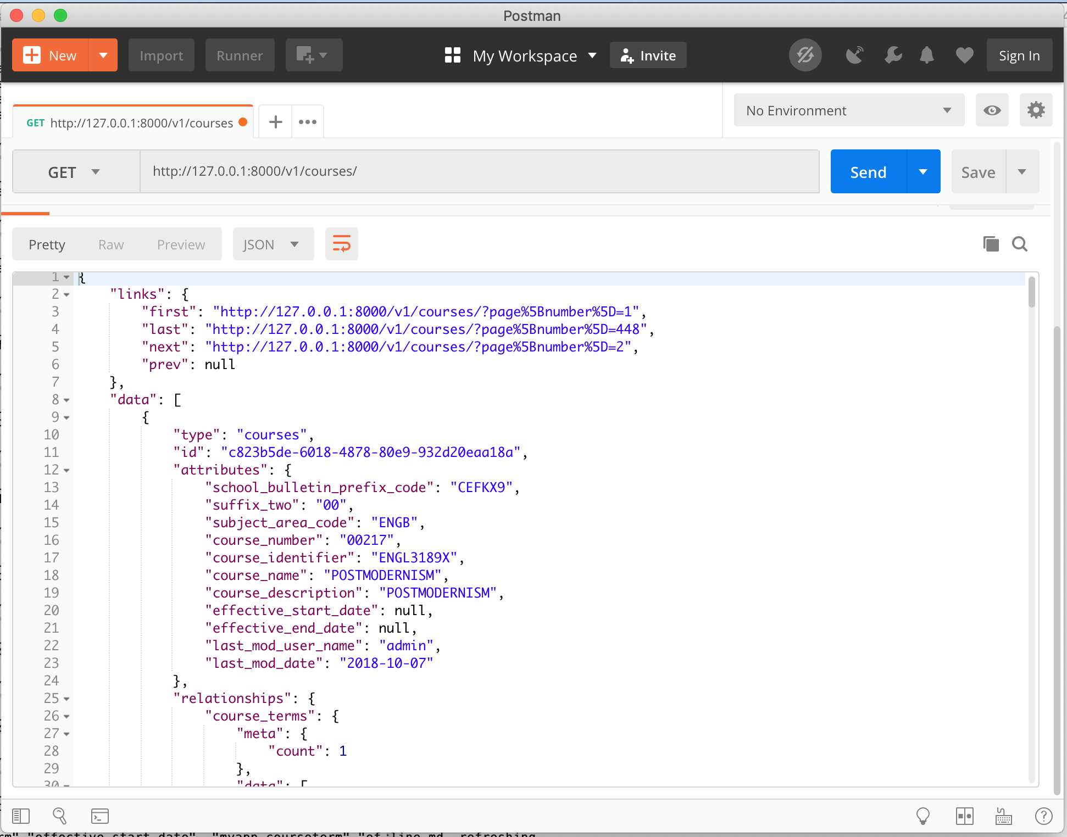The width and height of the screenshot is (1067, 837).
Task: Open the Runner
Action: click(240, 55)
